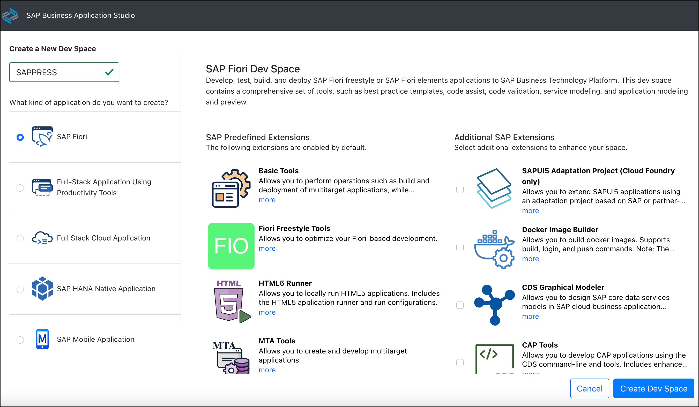Expand the CDS Graphical Modeler description
This screenshot has width=699, height=407.
[x=530, y=316]
